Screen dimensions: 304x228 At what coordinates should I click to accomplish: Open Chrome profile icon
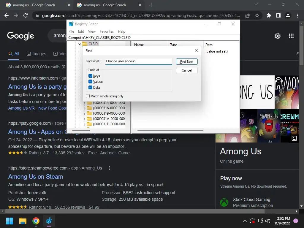pos(288,15)
